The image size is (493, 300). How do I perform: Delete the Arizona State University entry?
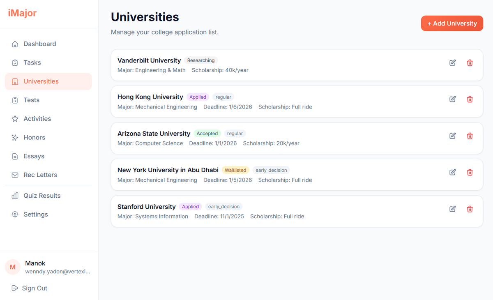[470, 136]
